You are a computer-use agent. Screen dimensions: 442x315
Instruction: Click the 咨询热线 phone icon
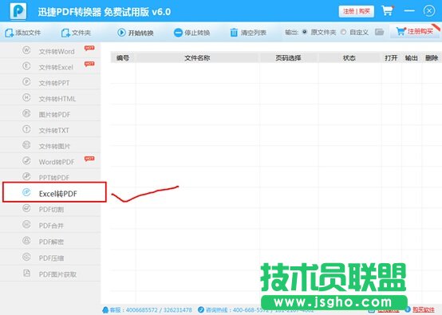click(x=201, y=310)
